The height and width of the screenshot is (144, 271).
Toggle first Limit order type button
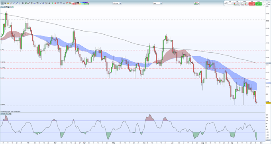point(235,4)
